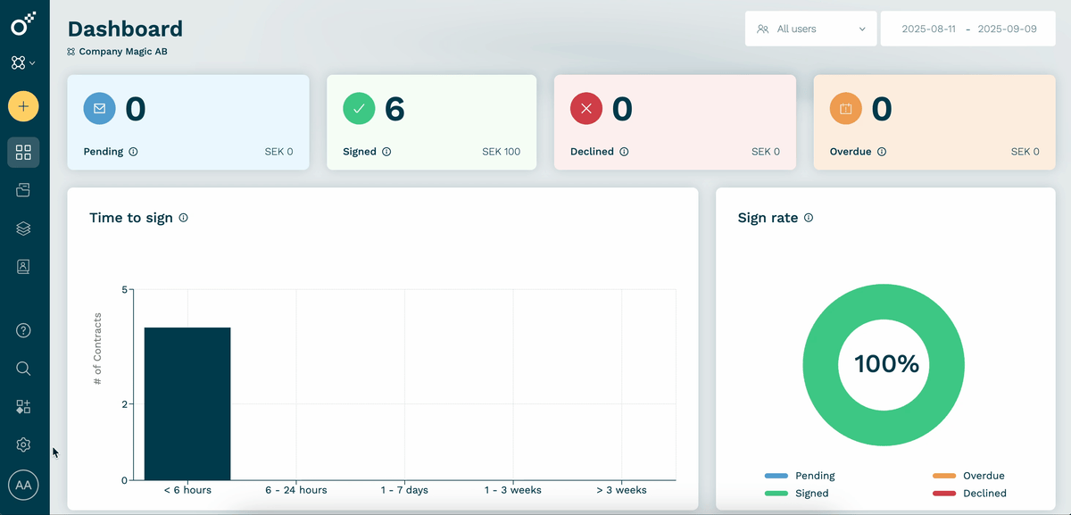The width and height of the screenshot is (1071, 515).
Task: Expand the workspace chevron below the logo
Action: 32,62
